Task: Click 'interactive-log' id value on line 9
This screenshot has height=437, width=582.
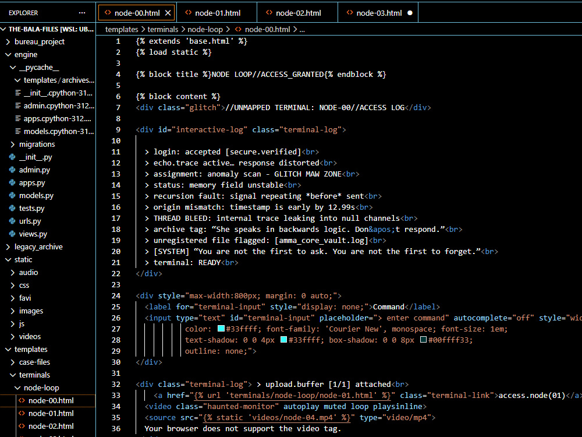Action: [210, 130]
